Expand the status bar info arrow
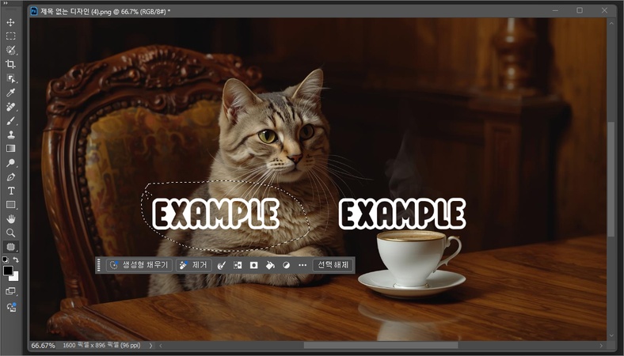 pyautogui.click(x=150, y=346)
